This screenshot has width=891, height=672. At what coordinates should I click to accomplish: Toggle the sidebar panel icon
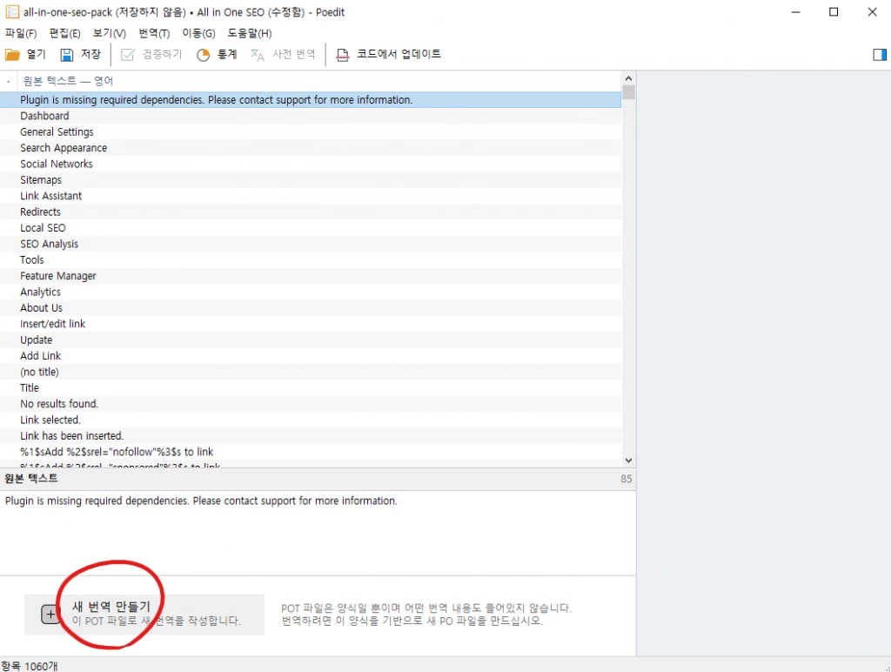[x=880, y=55]
